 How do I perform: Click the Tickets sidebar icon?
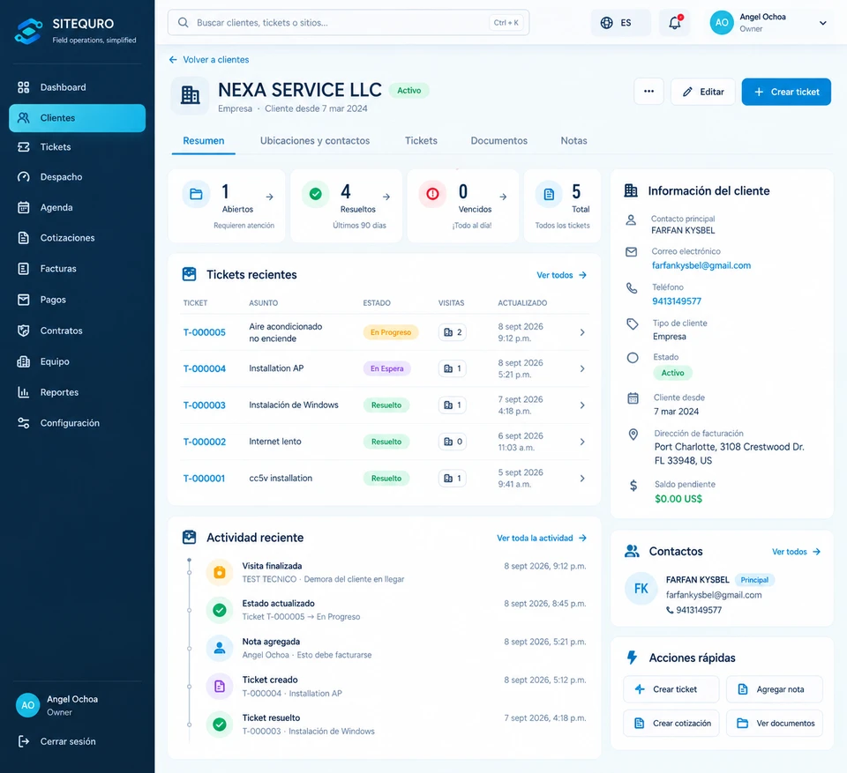pyautogui.click(x=23, y=147)
